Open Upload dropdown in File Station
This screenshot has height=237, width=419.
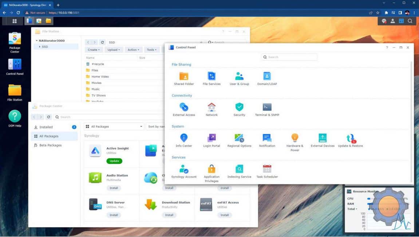pyautogui.click(x=114, y=50)
